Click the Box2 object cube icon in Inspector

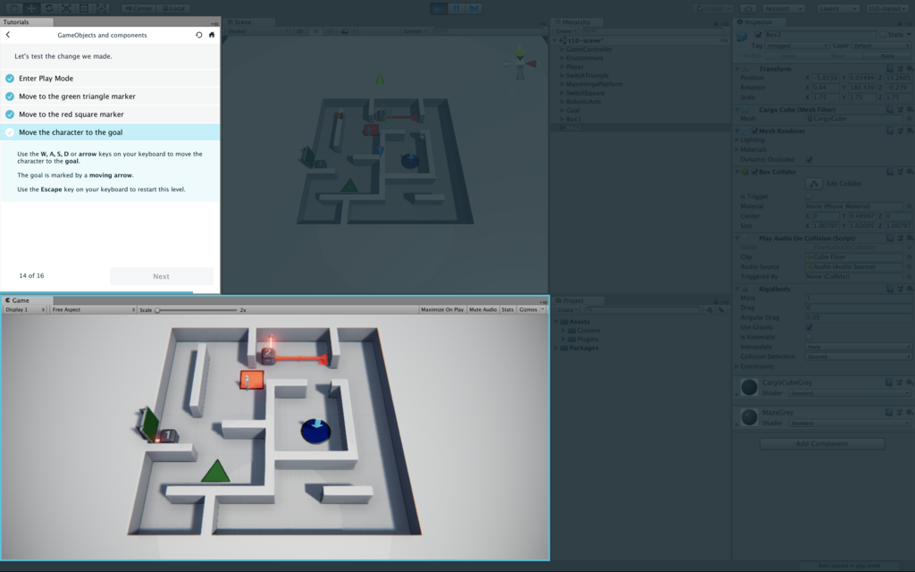[743, 36]
